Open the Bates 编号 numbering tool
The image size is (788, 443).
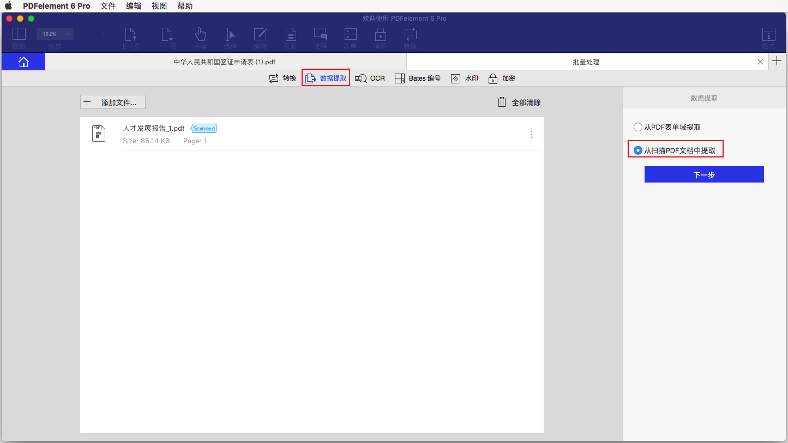click(x=417, y=78)
